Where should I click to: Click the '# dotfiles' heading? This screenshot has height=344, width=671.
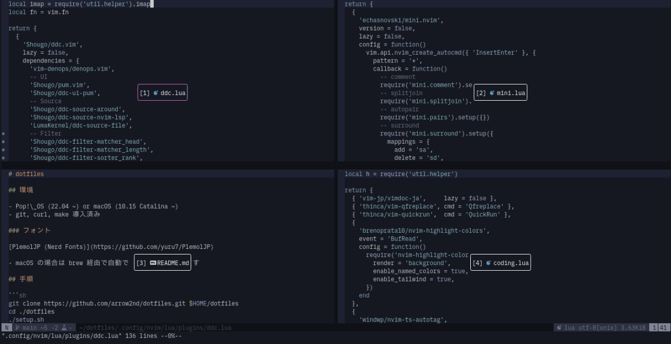pyautogui.click(x=26, y=174)
